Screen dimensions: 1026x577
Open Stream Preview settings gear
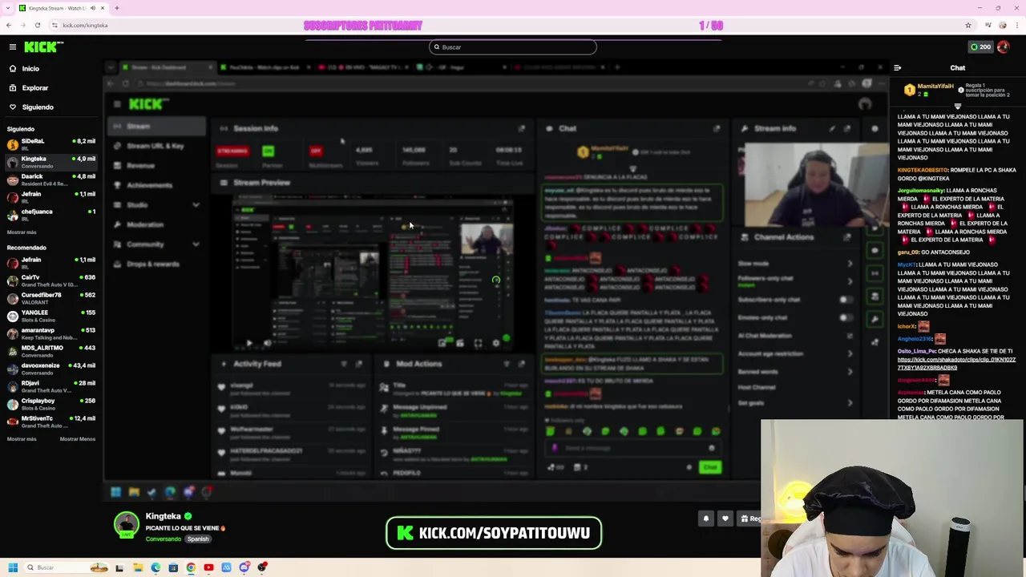point(496,343)
